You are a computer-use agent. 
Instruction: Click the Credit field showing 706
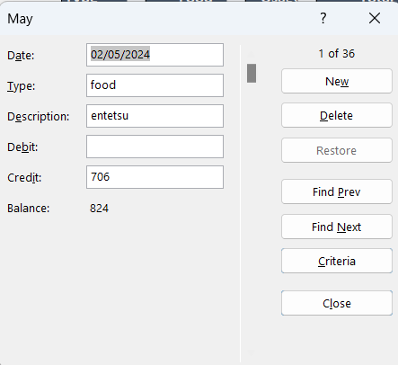point(155,177)
